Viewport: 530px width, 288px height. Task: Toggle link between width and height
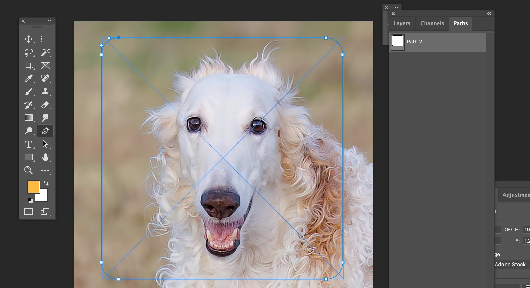[508, 230]
